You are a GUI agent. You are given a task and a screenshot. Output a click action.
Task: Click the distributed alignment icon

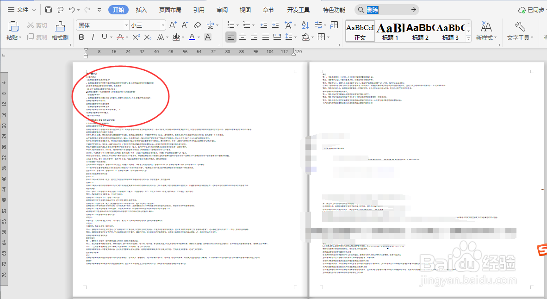pyautogui.click(x=277, y=37)
